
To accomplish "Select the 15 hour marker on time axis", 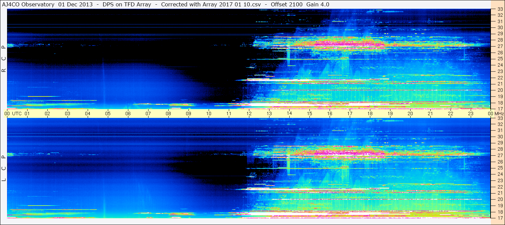I will [x=309, y=114].
